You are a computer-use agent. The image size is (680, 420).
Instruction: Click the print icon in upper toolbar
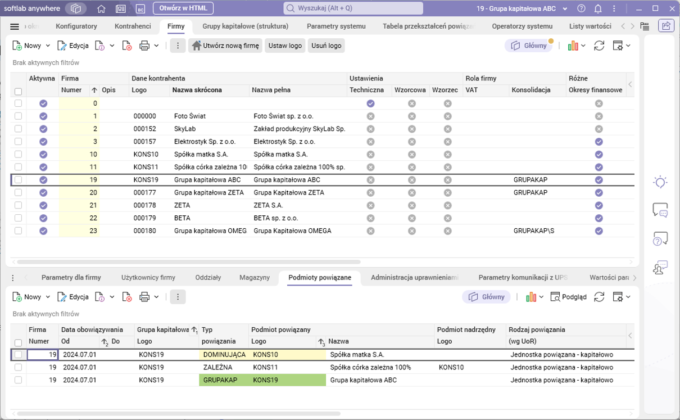[x=144, y=46]
